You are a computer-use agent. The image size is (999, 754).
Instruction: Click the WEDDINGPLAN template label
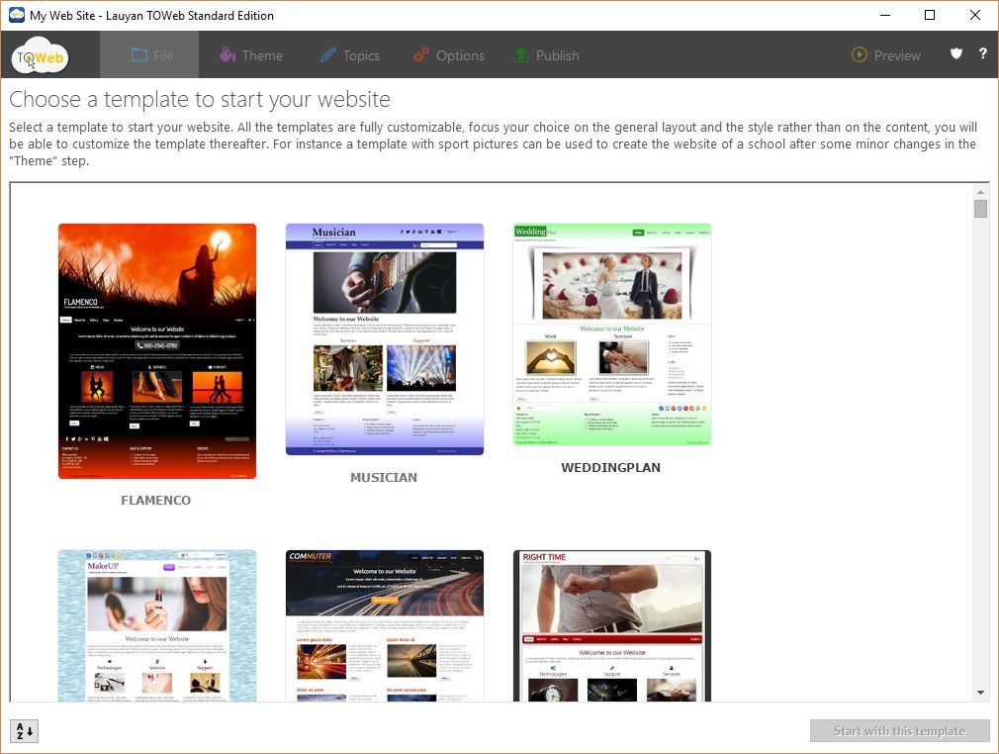pos(611,467)
